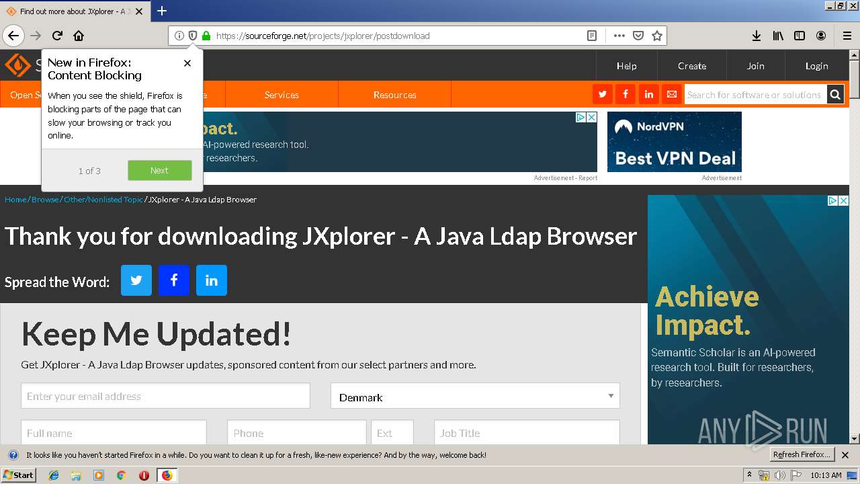
Task: Click the Forward navigation arrow
Action: [36, 36]
